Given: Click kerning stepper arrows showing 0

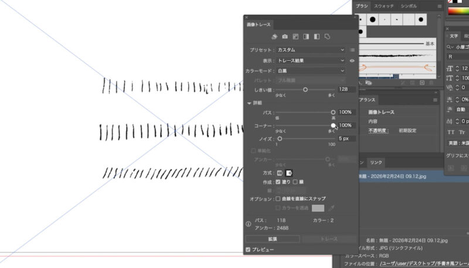Looking at the screenshot, I should point(457,87).
